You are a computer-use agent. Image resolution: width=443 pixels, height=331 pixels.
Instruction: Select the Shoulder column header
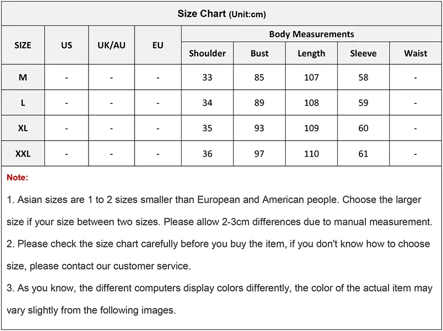207,53
